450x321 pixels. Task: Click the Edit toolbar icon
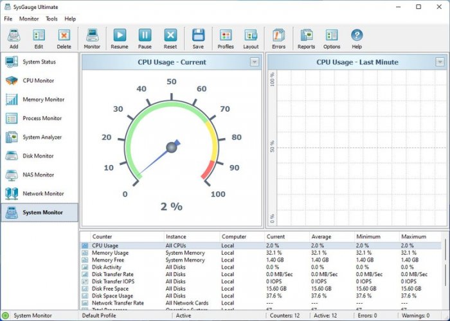pos(39,36)
